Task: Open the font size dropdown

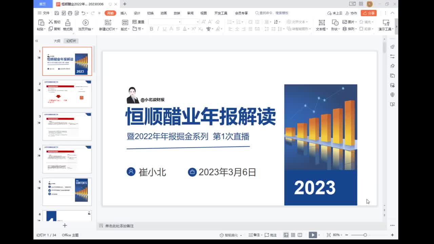Action: point(198,22)
